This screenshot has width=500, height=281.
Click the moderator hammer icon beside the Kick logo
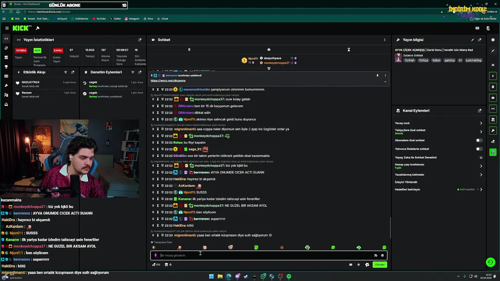pyautogui.click(x=37, y=28)
